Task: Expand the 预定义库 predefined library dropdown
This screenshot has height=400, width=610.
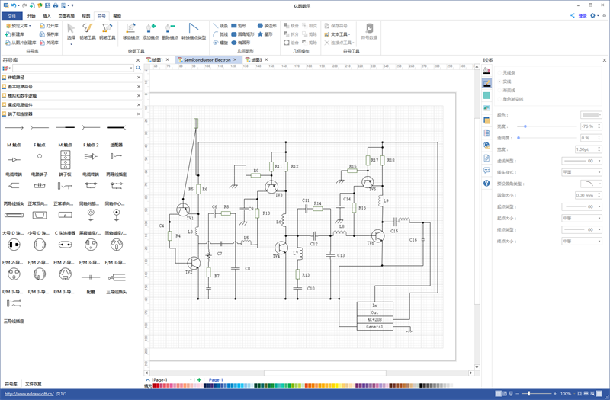Action: pyautogui.click(x=18, y=26)
